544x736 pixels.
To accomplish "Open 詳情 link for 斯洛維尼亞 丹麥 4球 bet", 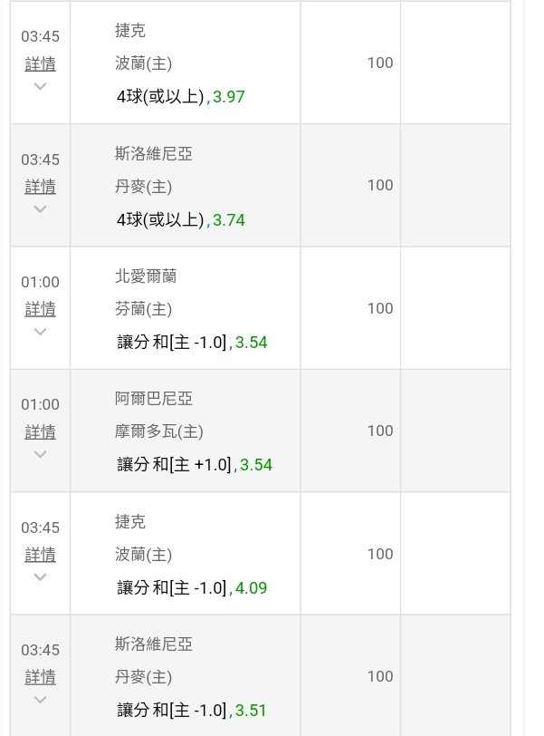I will [x=41, y=187].
